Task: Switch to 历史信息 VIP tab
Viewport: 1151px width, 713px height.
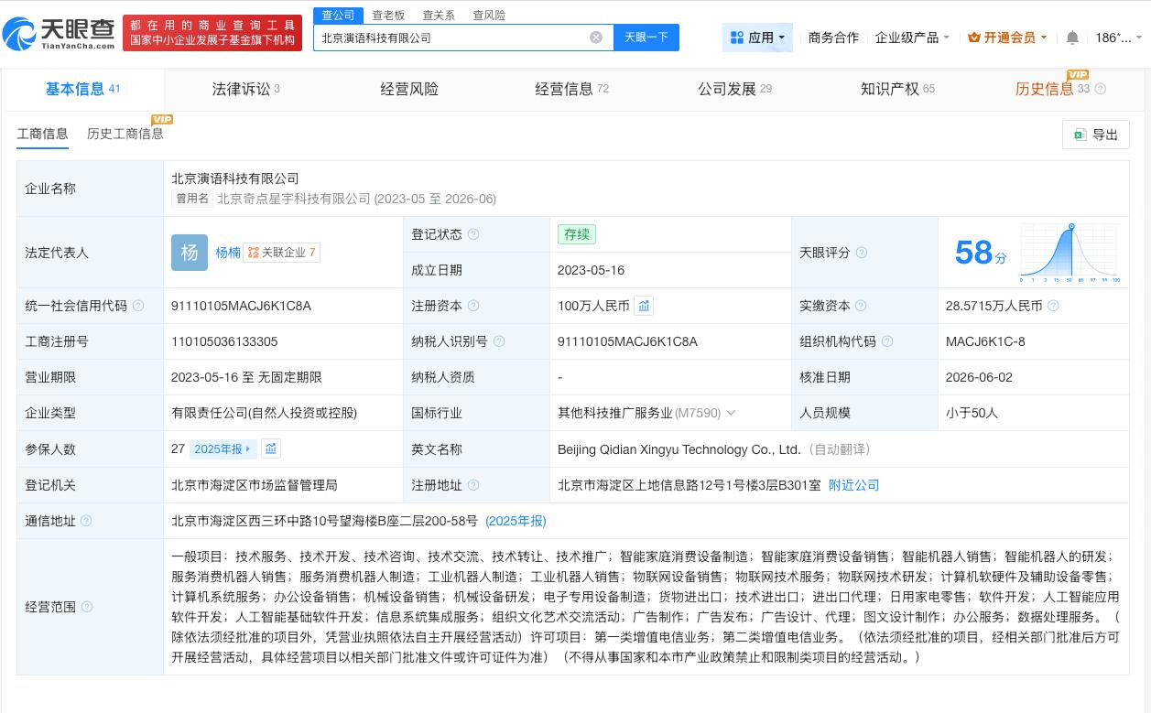Action: pyautogui.click(x=1052, y=89)
